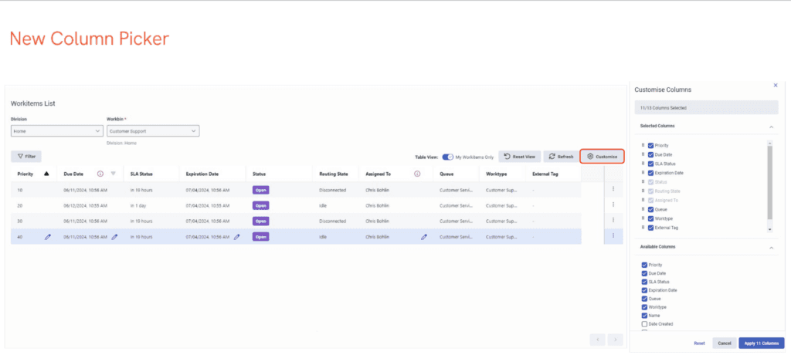Click the Refresh button
The image size is (791, 355).
click(x=562, y=157)
